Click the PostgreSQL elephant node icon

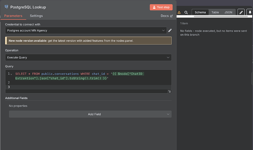[x=6, y=7]
